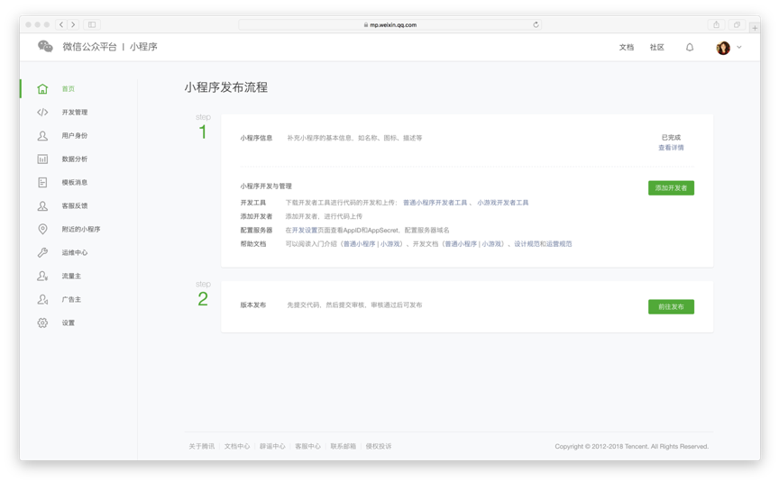This screenshot has height=482, width=779.
Task: Click the location pin icon for 附近的小程序
Action: pos(42,229)
